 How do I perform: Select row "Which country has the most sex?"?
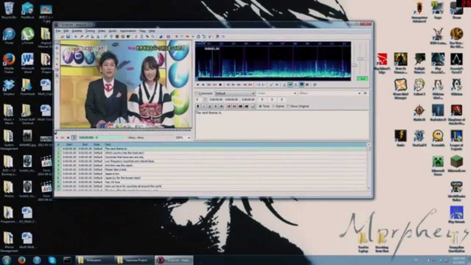(x=211, y=153)
